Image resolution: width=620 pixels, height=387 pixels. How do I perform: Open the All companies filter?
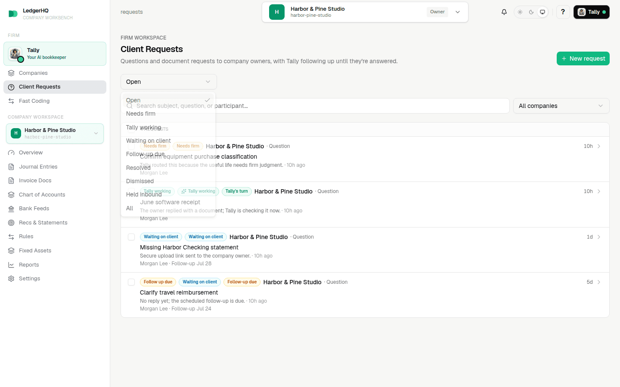pos(561,106)
